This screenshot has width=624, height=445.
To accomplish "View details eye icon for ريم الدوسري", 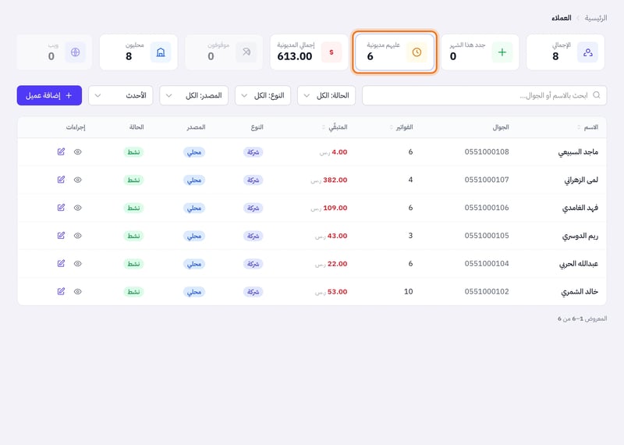I will tap(77, 236).
